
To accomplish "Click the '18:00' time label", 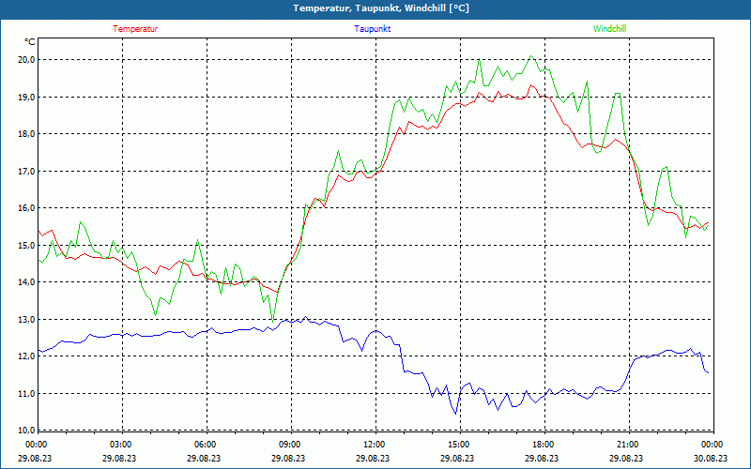I will coord(543,445).
